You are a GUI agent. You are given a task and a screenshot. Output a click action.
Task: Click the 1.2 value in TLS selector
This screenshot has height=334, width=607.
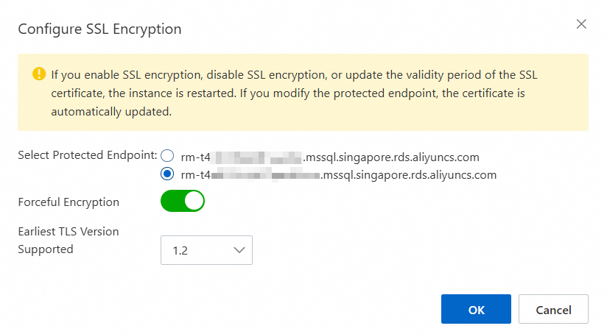coord(180,250)
